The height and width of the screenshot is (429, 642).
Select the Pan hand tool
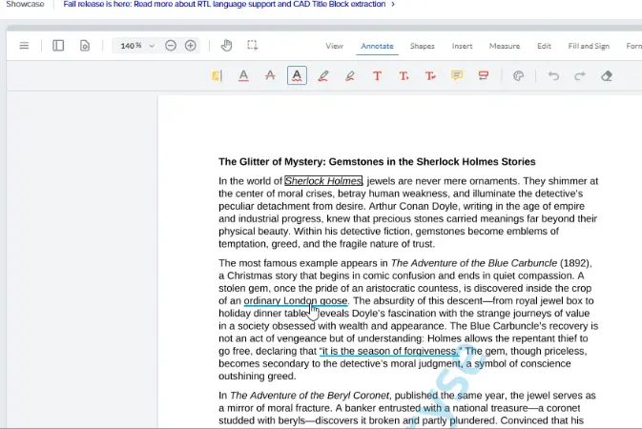(x=226, y=46)
